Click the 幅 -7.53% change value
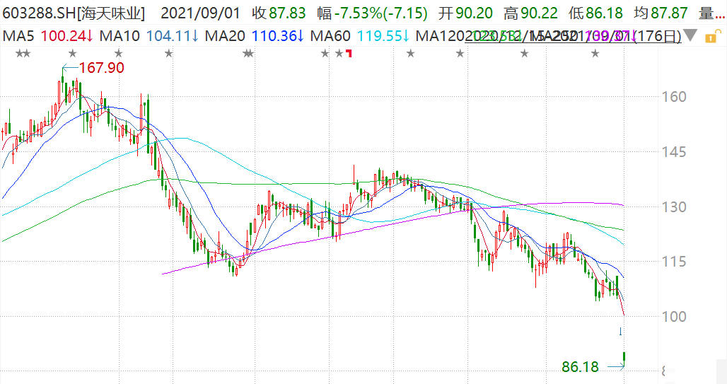 click(x=372, y=13)
